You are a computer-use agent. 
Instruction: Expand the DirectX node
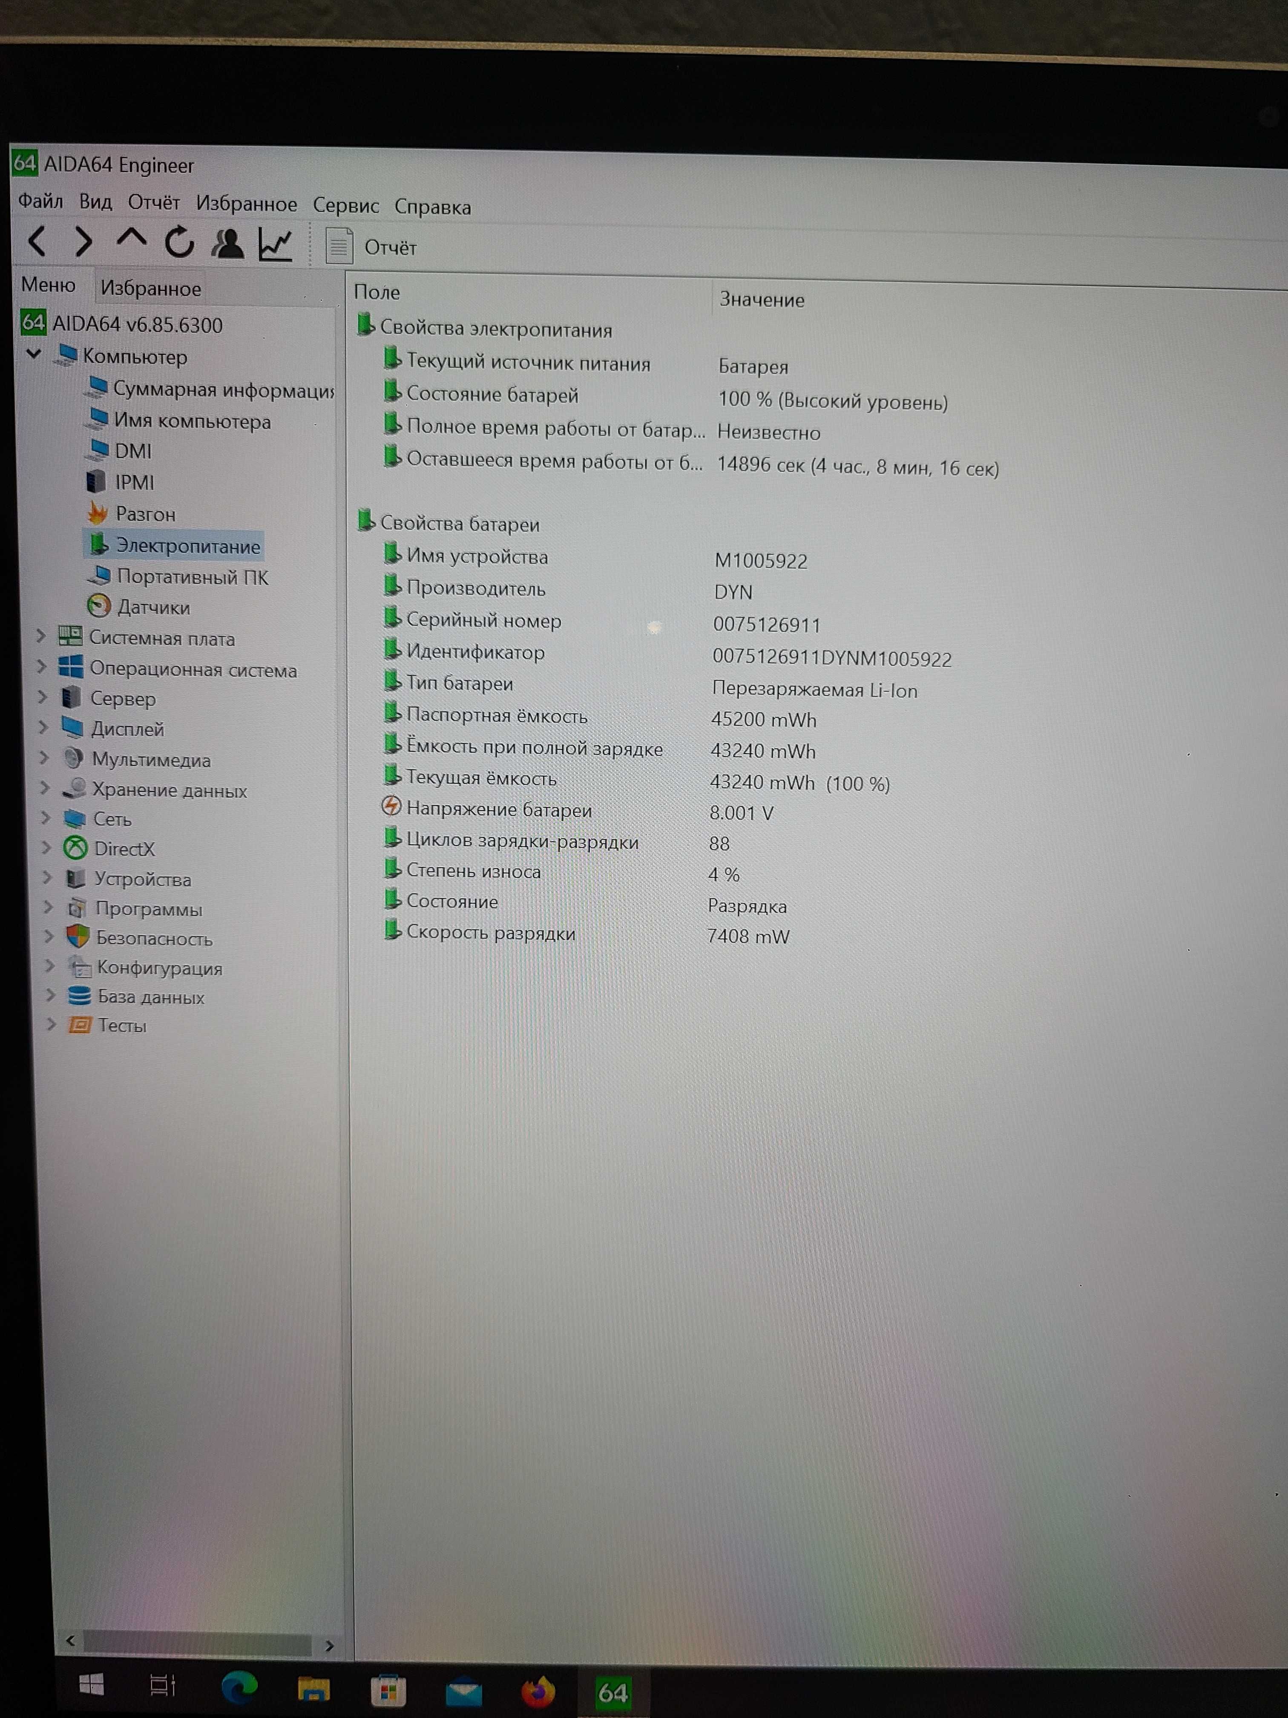tap(46, 847)
